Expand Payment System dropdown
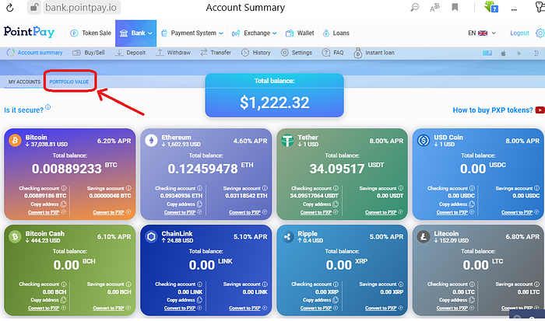The height and width of the screenshot is (321, 545). [192, 33]
